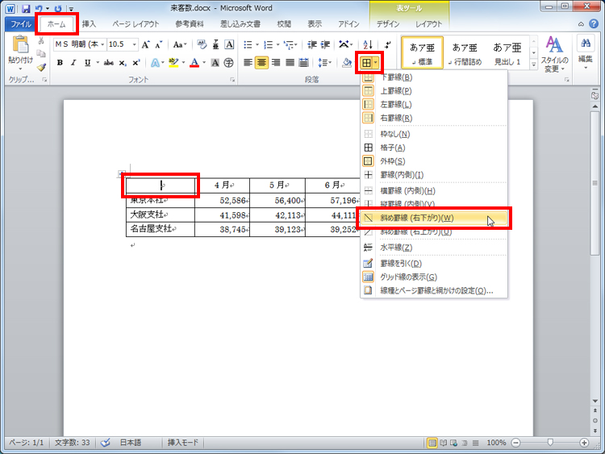Toggle Strikethrough formatting
Image resolution: width=605 pixels, height=454 pixels.
108,62
